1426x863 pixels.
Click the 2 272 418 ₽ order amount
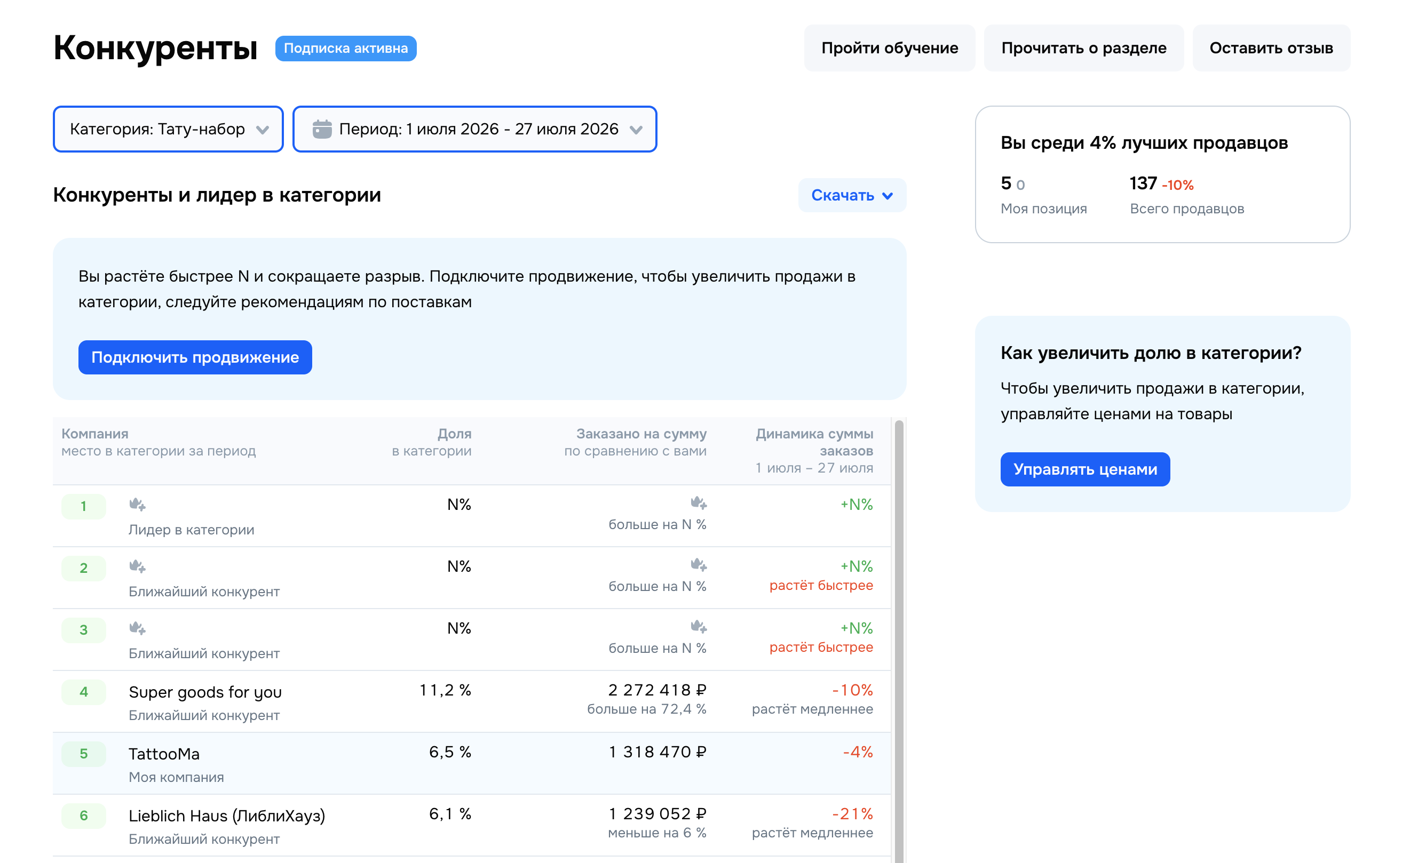tap(657, 690)
